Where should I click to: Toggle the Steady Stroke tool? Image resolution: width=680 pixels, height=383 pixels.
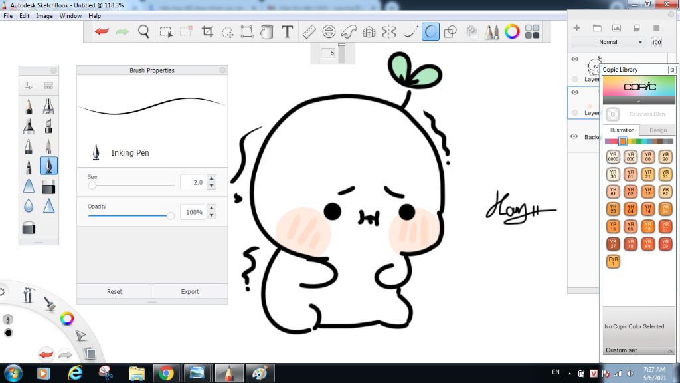[x=410, y=31]
